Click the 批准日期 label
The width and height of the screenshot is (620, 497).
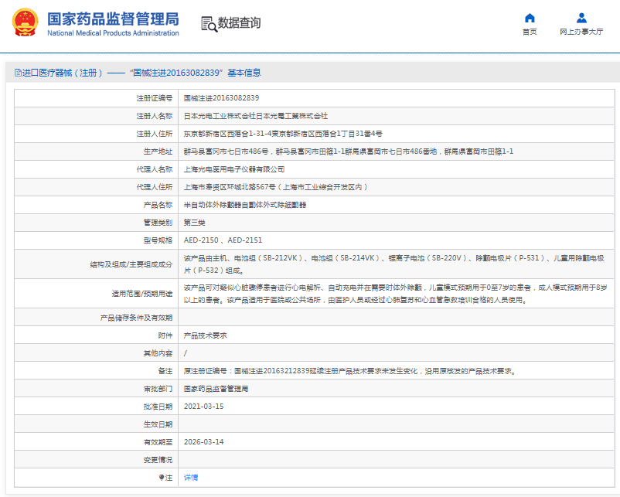158,407
